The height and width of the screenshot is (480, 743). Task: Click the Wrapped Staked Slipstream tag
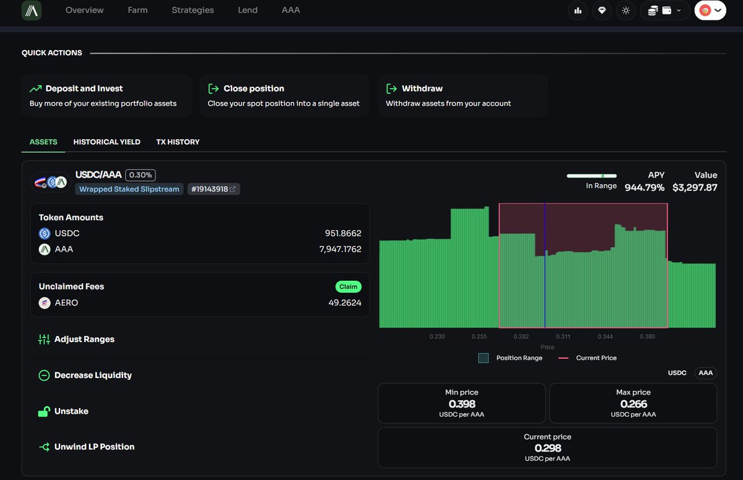click(x=129, y=189)
